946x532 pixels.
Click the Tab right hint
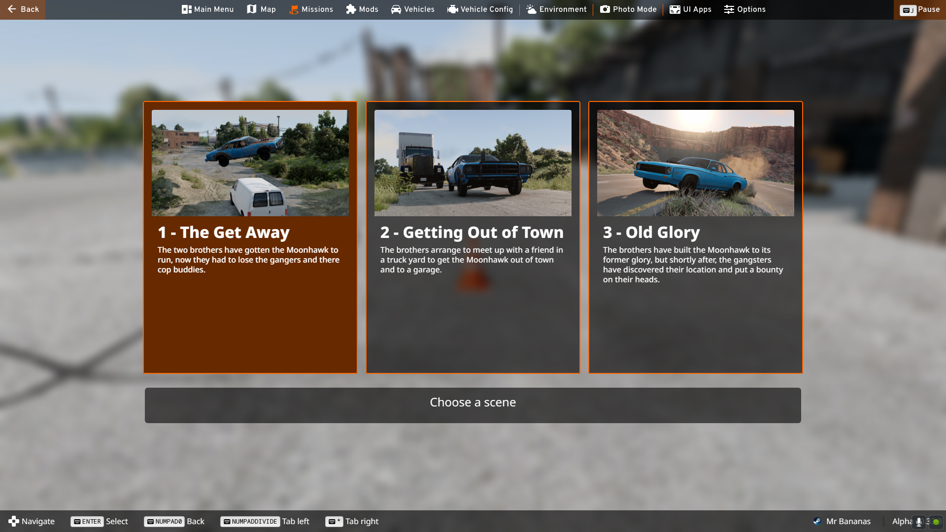click(x=352, y=522)
